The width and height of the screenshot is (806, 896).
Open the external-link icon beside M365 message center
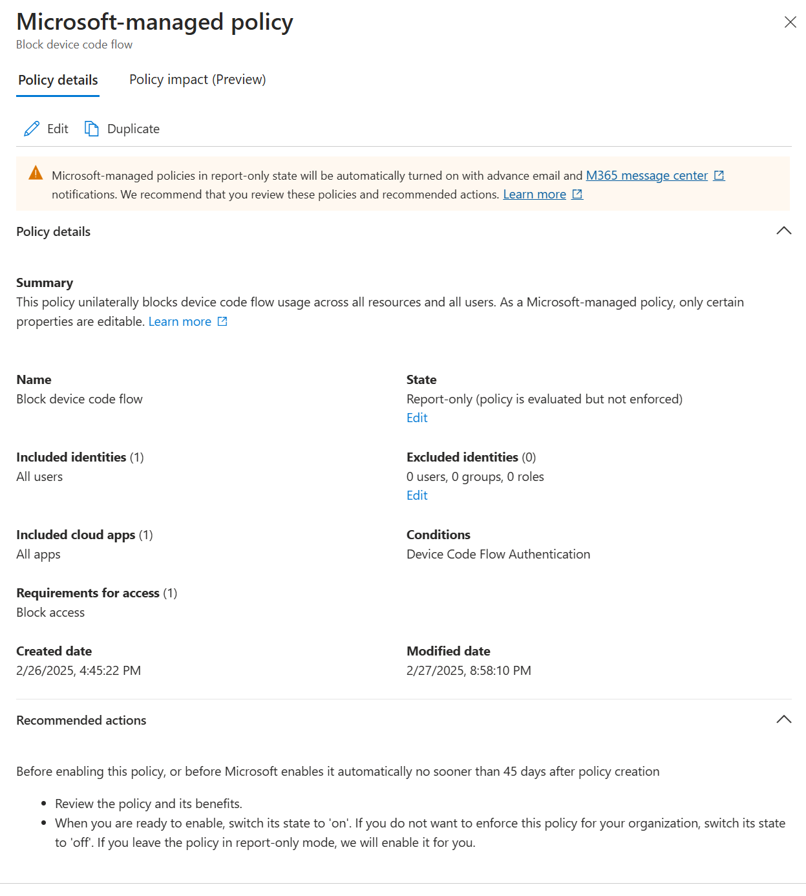pyautogui.click(x=719, y=175)
